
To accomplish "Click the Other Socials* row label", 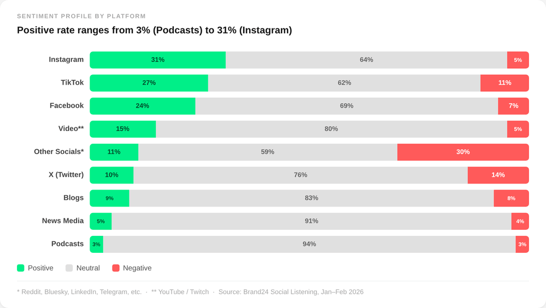I will 59,152.
